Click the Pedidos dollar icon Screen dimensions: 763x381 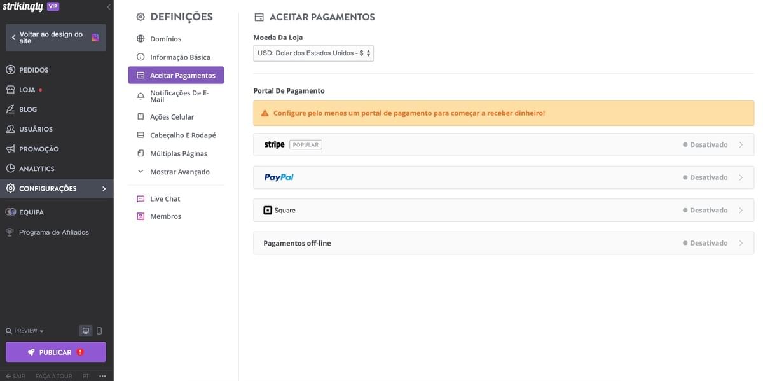click(11, 70)
